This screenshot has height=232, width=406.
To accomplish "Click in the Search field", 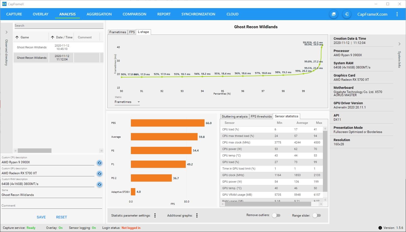I will tap(59, 26).
